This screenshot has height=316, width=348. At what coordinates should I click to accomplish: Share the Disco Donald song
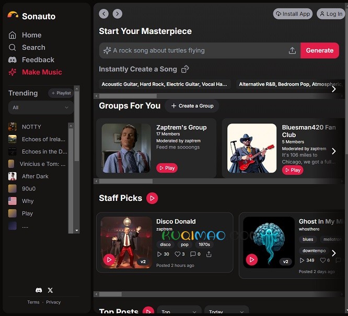[208, 254]
